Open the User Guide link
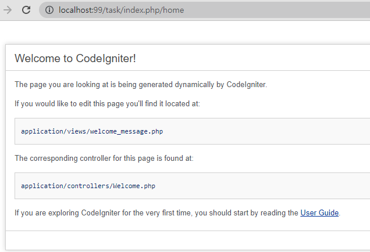Image resolution: width=370 pixels, height=252 pixels. click(x=319, y=213)
